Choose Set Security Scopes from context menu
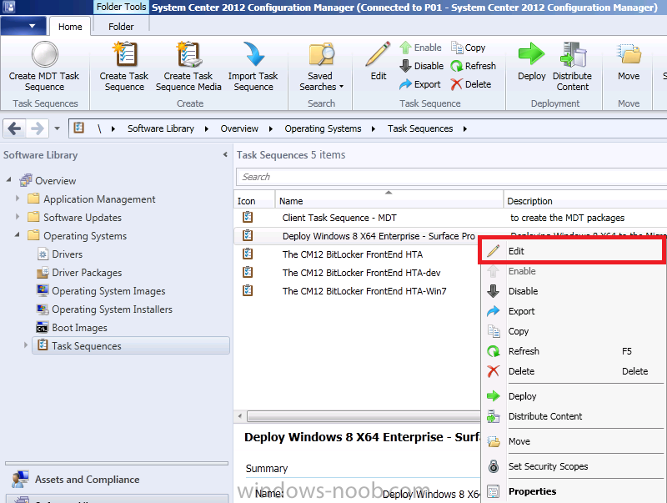This screenshot has width=667, height=503. click(x=573, y=466)
